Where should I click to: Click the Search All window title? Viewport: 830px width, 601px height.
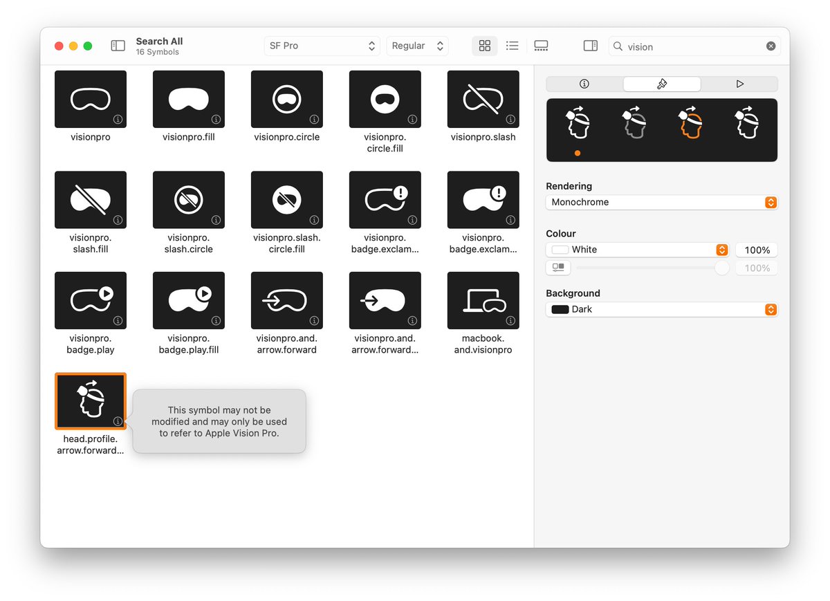click(x=159, y=41)
